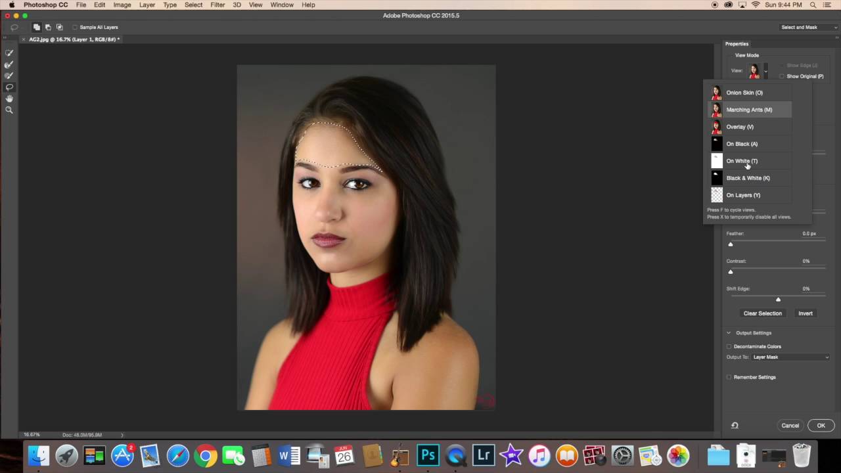
Task: Open the Filter menu
Action: (x=217, y=5)
